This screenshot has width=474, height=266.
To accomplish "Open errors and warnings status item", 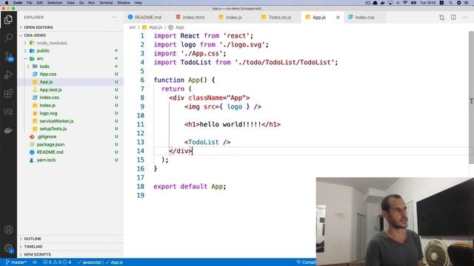I will 57,262.
